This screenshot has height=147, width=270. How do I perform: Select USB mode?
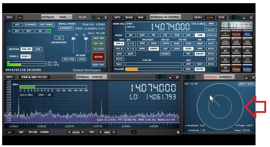coord(200,35)
